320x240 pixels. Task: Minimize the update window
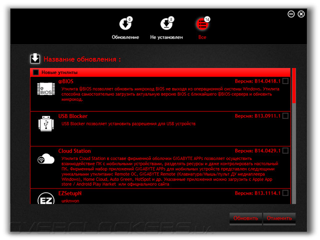tap(291, 14)
